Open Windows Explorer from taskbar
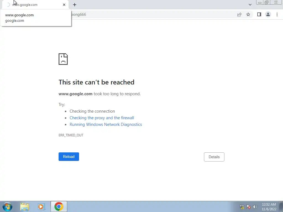This screenshot has width=283, height=212. point(25,207)
